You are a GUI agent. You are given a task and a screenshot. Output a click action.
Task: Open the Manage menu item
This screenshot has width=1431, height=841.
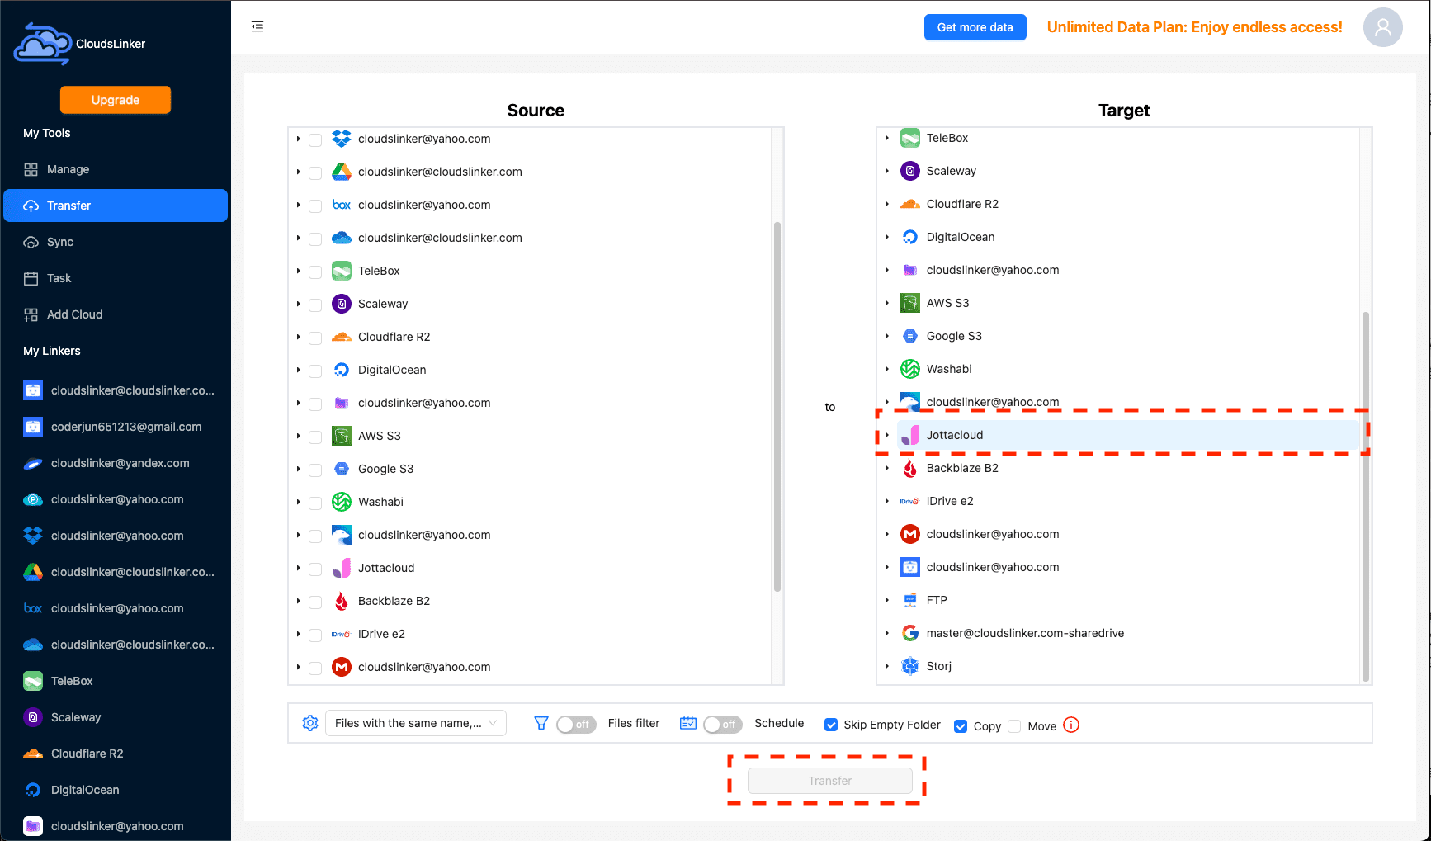click(116, 169)
